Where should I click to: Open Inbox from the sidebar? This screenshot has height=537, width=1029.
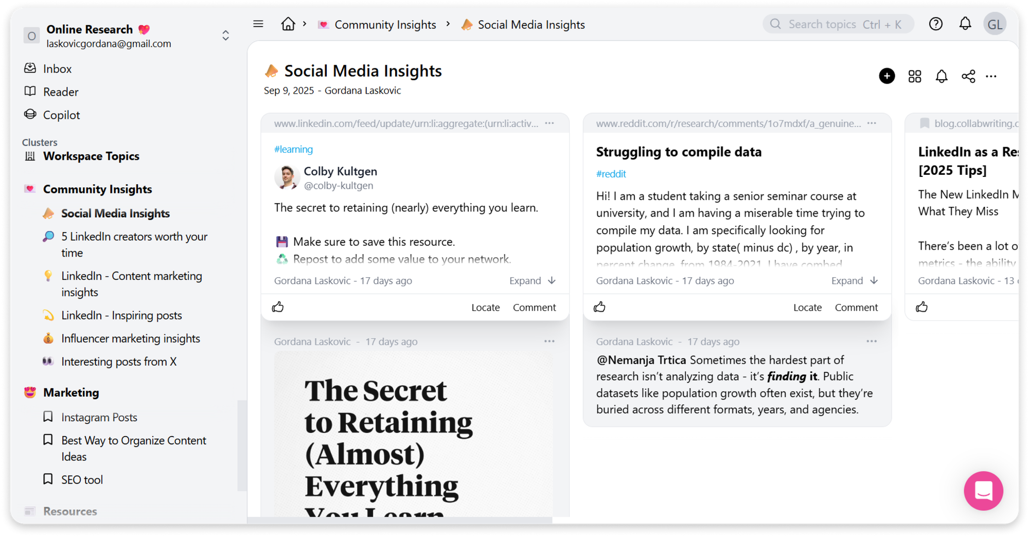57,69
